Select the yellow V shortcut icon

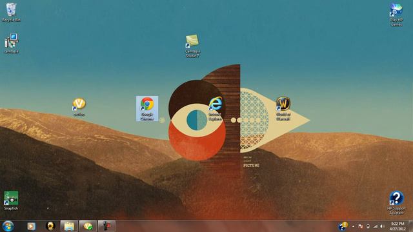tap(79, 107)
